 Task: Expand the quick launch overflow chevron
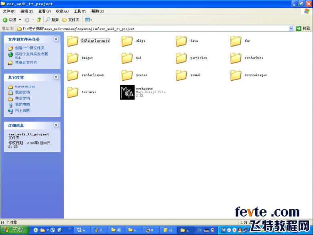pos(69,229)
